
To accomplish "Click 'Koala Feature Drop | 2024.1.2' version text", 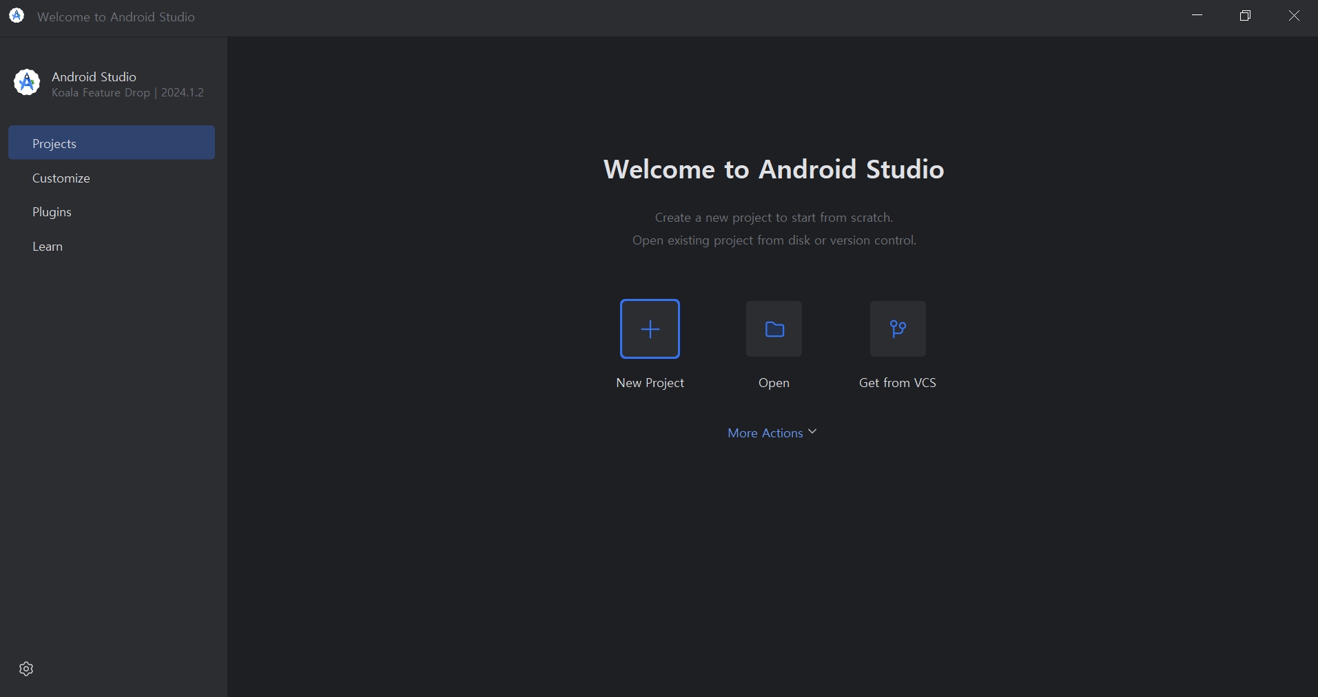I will [127, 93].
